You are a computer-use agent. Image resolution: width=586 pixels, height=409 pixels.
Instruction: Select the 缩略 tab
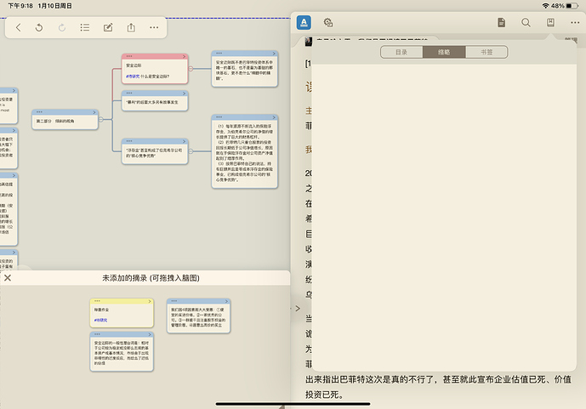click(x=444, y=52)
